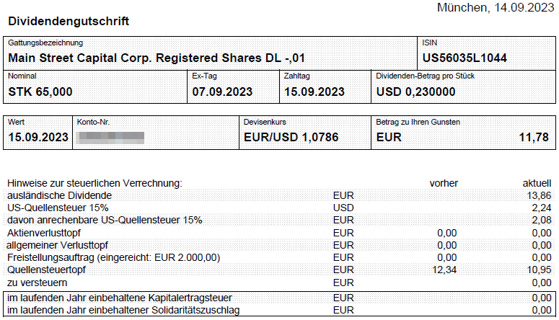Select the nominal value STK 65,000
Screen dimensions: 559x320
pos(40,92)
